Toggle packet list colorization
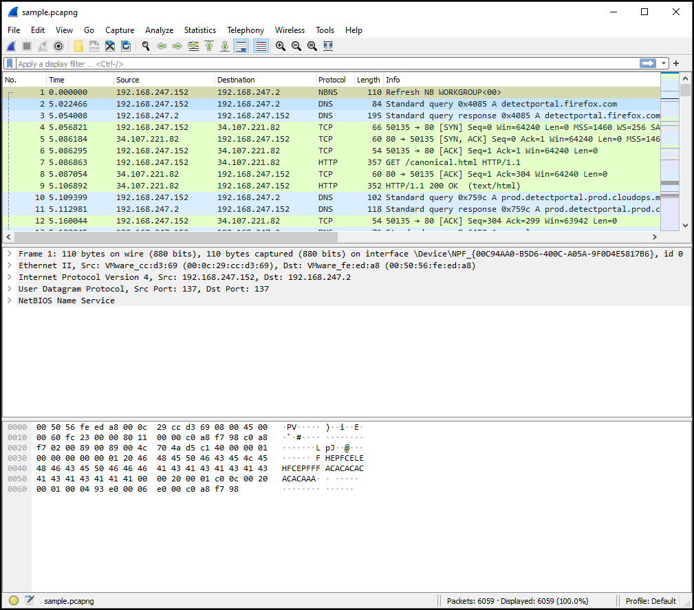Screen dimensions: 694x610 pos(261,46)
